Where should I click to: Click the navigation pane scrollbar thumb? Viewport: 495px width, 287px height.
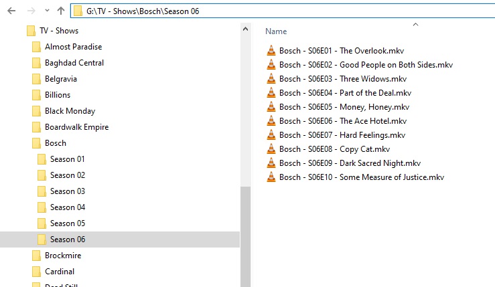[245, 237]
